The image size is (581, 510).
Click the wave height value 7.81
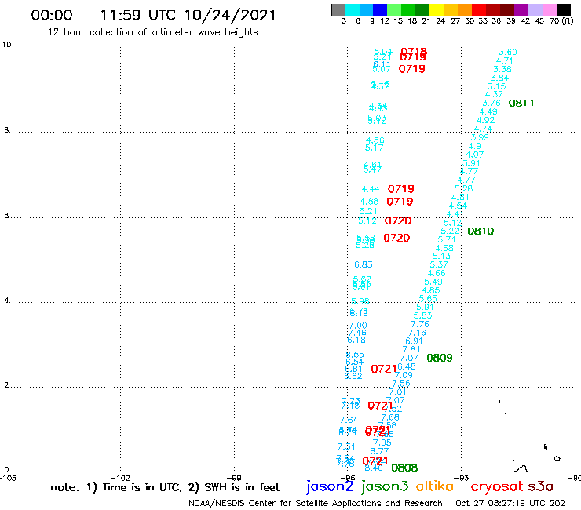[x=411, y=349]
